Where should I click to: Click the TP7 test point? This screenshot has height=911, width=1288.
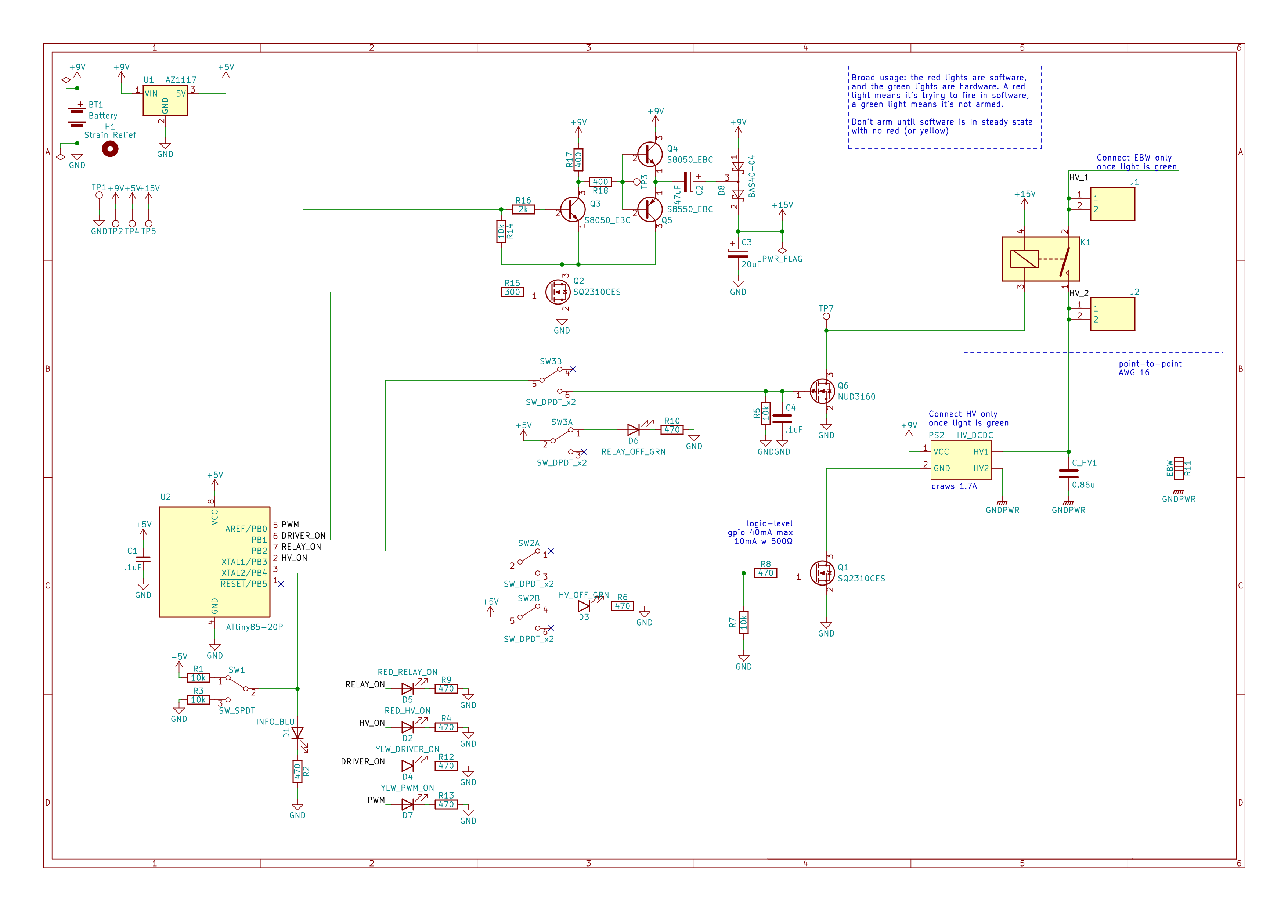pos(826,316)
